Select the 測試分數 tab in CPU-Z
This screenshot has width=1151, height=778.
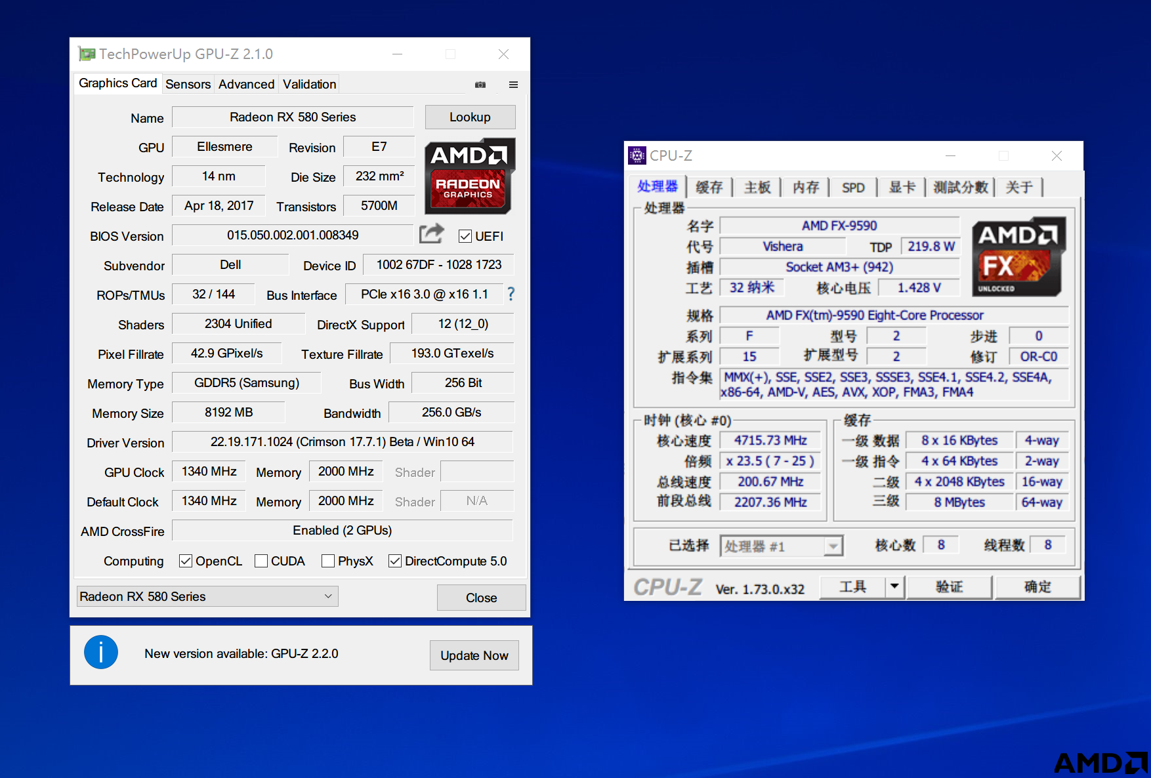pyautogui.click(x=961, y=188)
